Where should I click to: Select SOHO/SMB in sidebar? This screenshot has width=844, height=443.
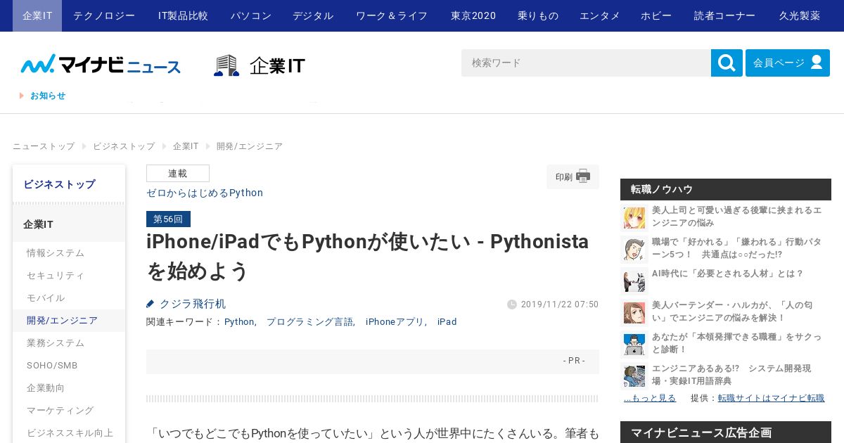tap(69, 366)
